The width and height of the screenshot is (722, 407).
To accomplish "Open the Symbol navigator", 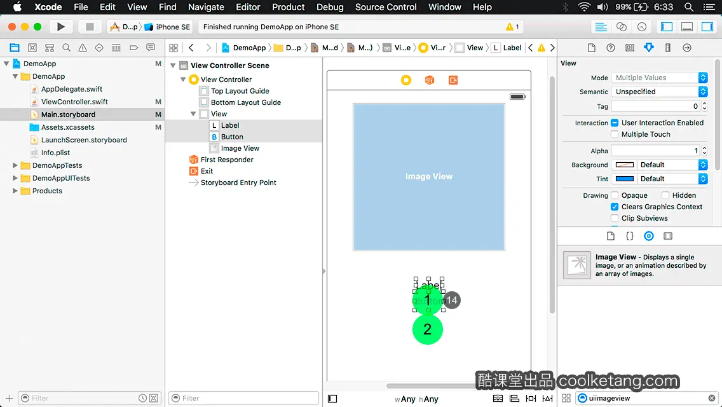I will coord(32,48).
